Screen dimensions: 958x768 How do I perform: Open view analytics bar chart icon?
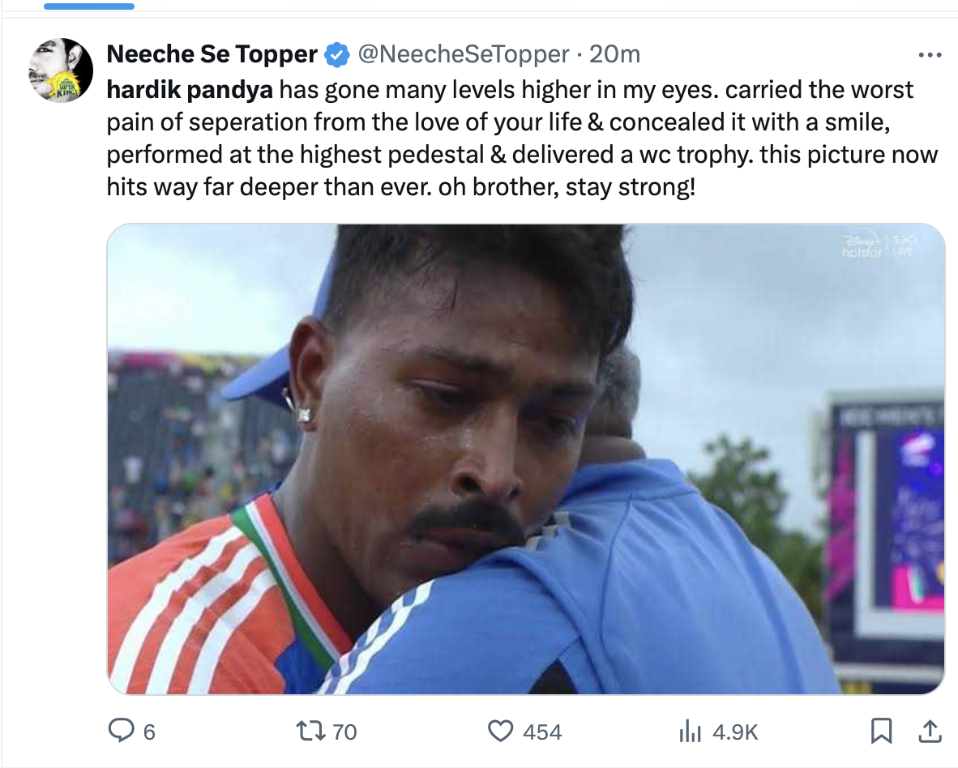pos(689,732)
